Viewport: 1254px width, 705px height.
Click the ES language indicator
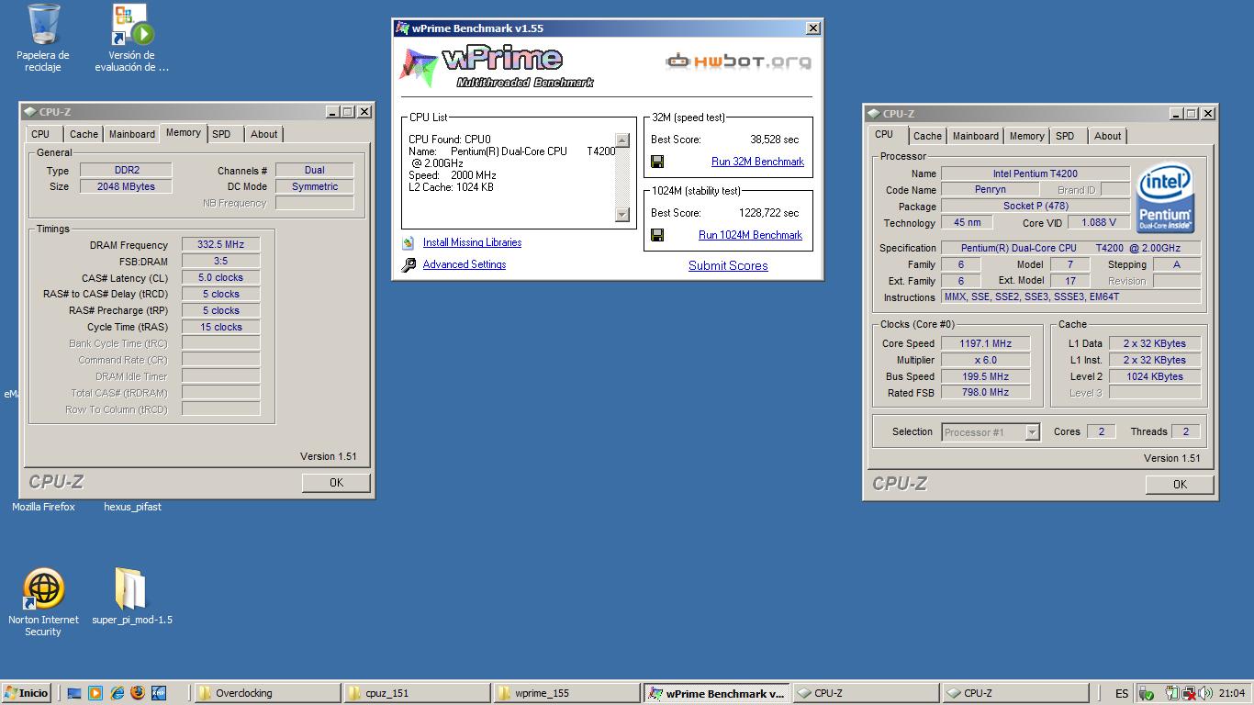click(1122, 694)
